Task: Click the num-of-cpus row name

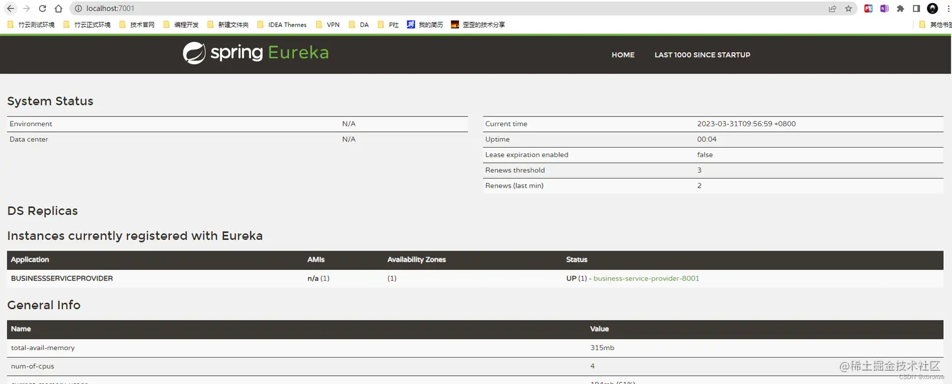Action: (x=33, y=366)
